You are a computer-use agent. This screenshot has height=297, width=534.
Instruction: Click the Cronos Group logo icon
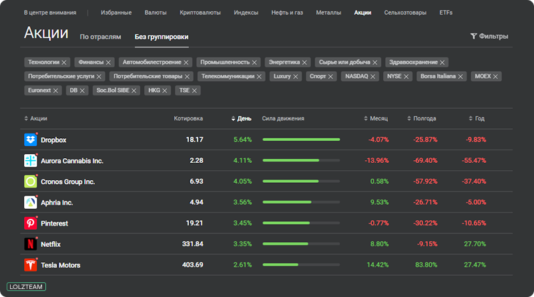click(x=30, y=182)
